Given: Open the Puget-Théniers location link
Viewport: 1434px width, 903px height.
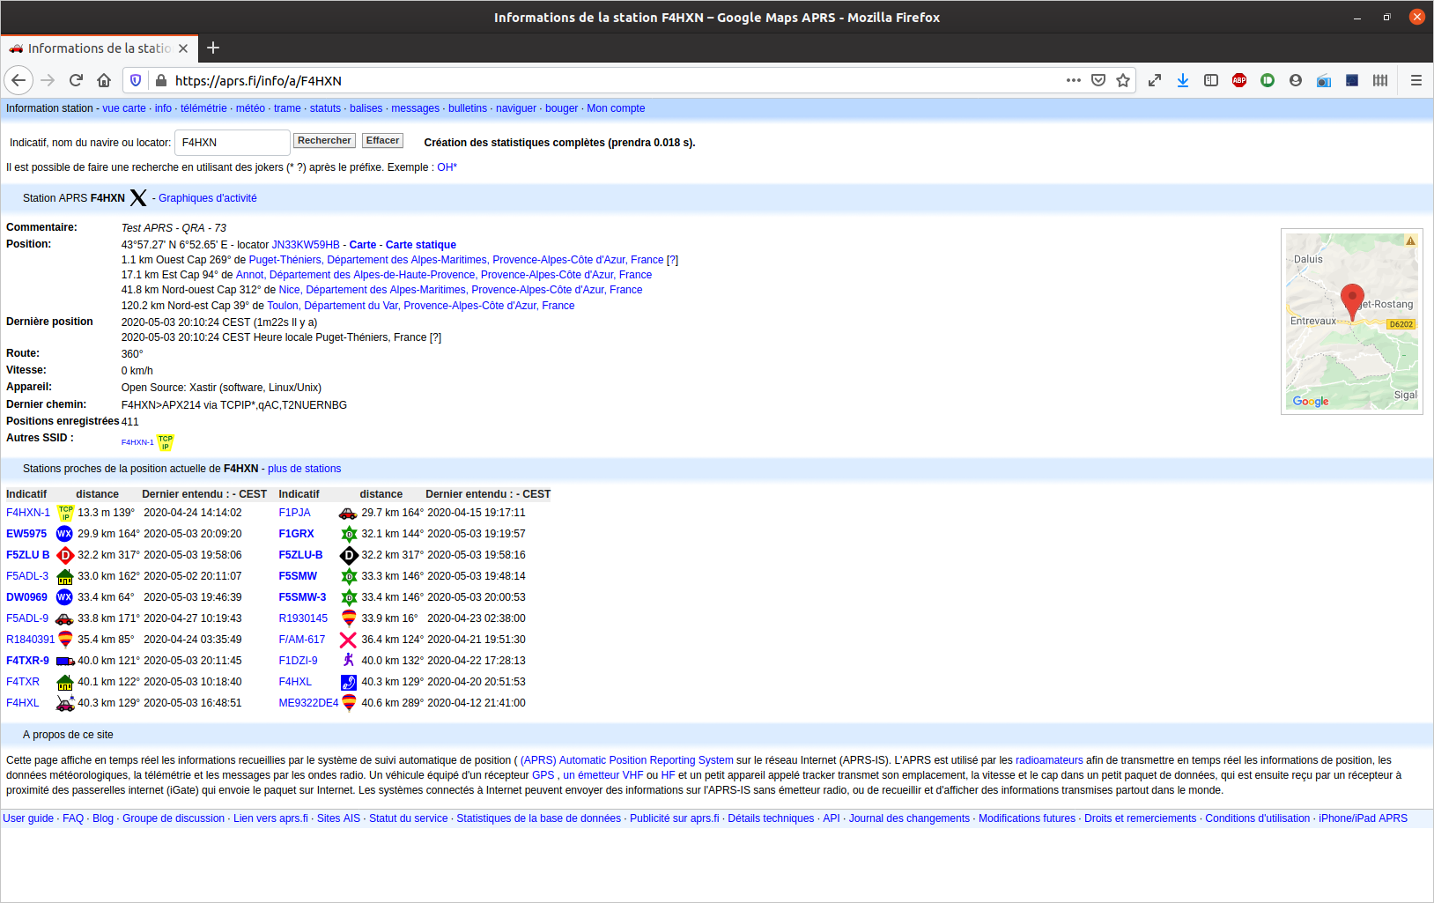Looking at the screenshot, I should click(x=456, y=260).
